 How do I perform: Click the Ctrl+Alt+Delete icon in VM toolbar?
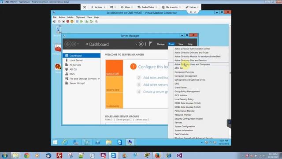(x=54, y=22)
